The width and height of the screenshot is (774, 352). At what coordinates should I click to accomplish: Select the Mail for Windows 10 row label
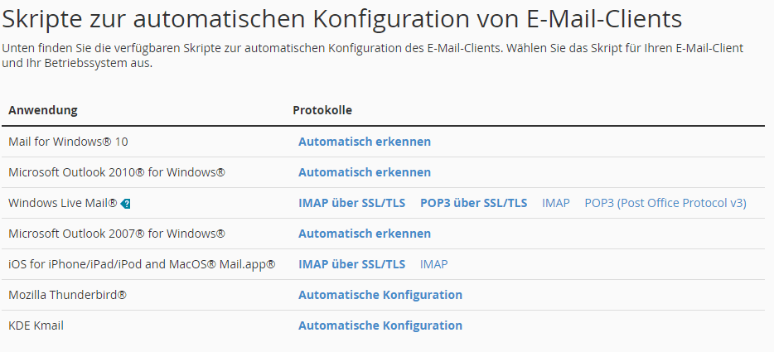68,142
